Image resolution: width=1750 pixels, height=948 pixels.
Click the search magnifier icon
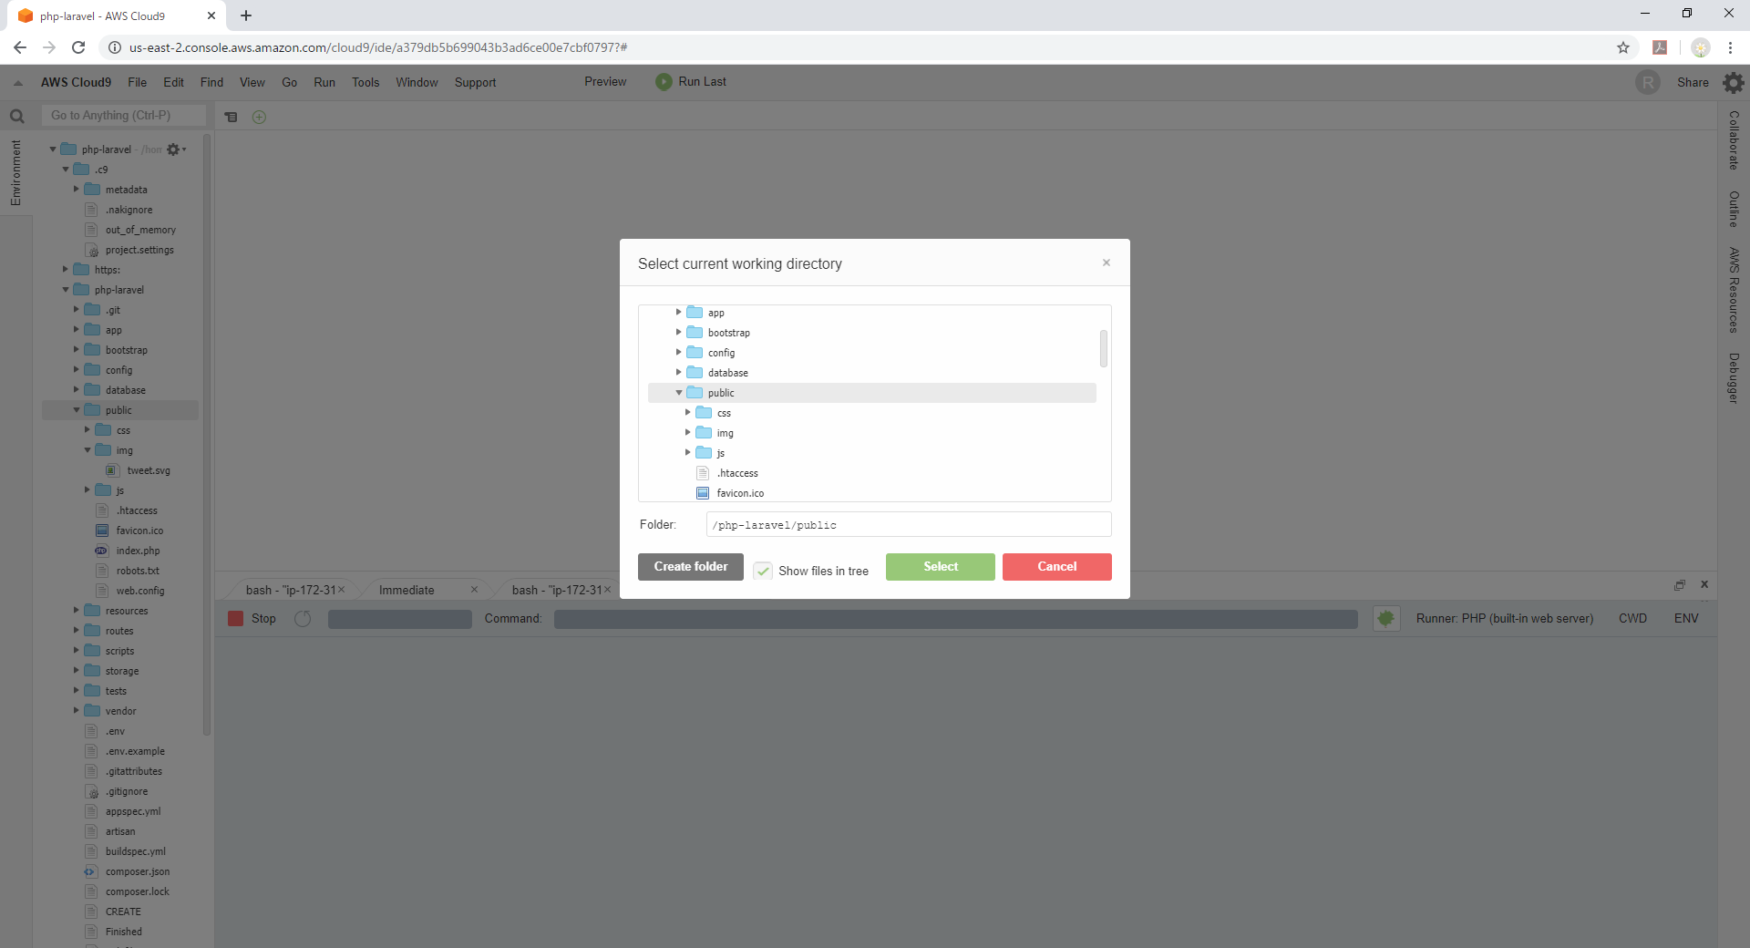pos(16,116)
